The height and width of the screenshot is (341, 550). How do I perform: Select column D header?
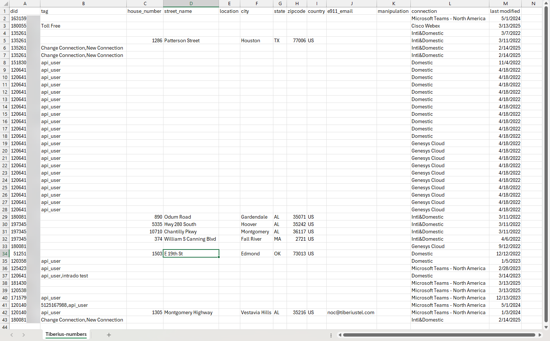coord(191,4)
